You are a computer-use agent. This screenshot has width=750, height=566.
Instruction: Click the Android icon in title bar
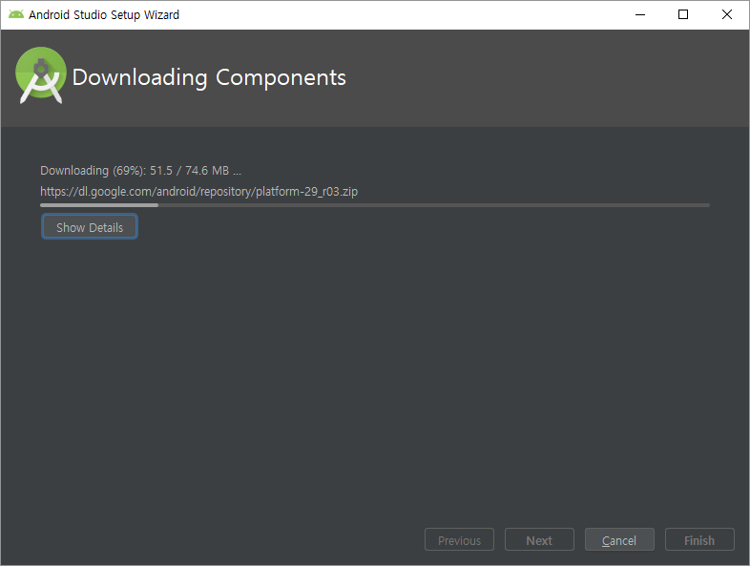16,14
